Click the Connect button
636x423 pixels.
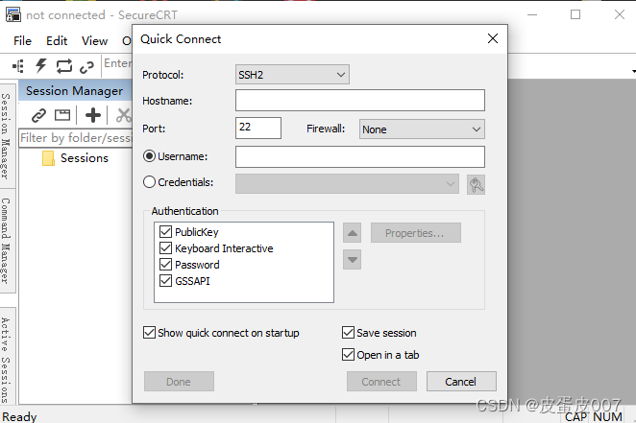tap(381, 382)
